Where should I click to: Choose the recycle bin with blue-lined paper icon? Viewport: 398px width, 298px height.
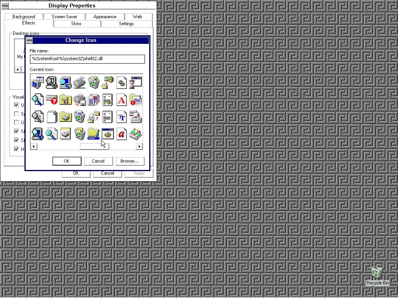79,117
